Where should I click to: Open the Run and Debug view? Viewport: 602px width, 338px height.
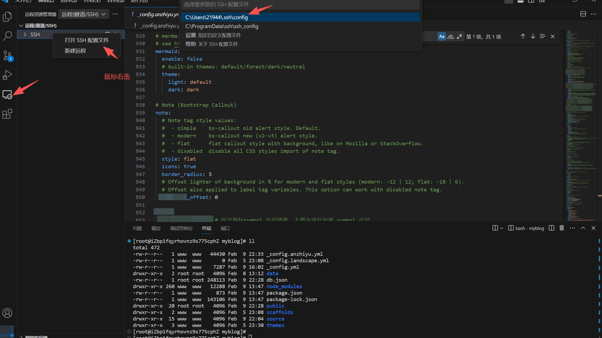click(x=7, y=75)
